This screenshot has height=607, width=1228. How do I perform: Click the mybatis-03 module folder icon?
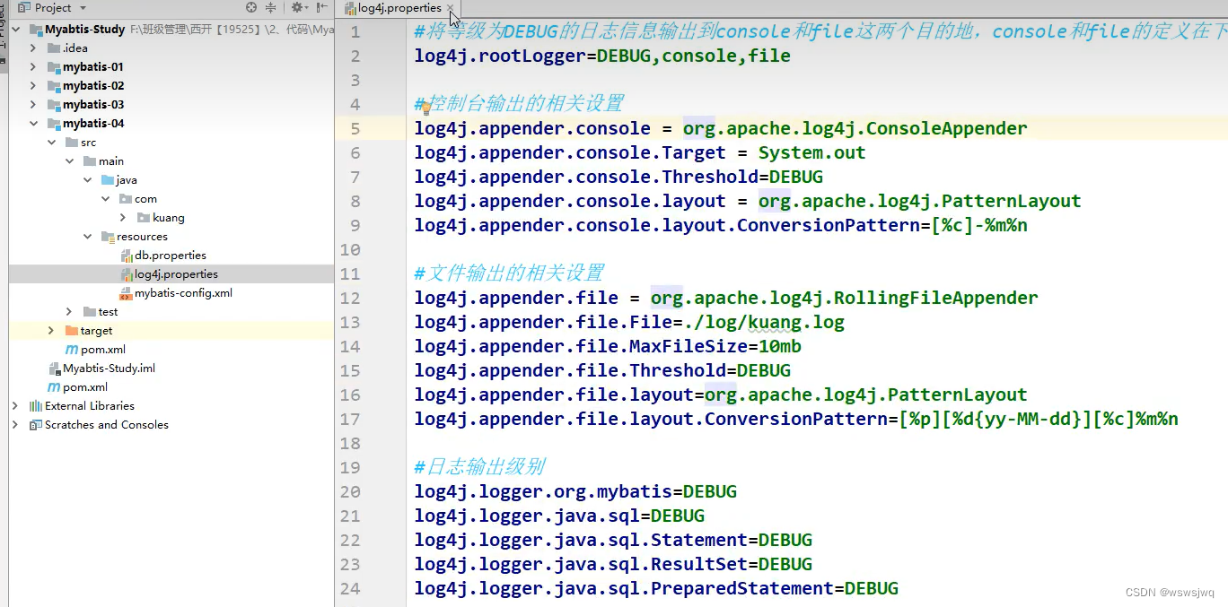pos(54,104)
